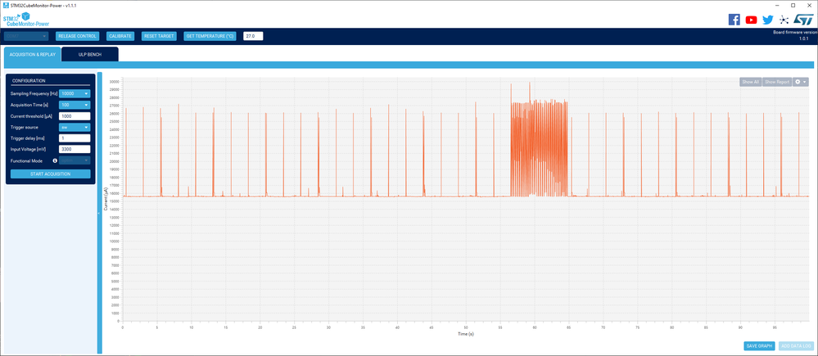
Task: Click the 30000 label on current axis
Action: tap(115, 82)
